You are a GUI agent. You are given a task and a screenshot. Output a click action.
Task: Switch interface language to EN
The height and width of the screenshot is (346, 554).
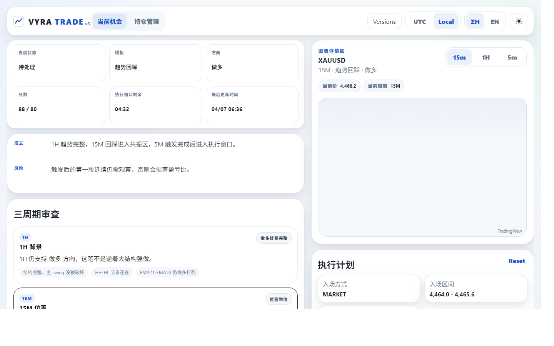click(495, 22)
